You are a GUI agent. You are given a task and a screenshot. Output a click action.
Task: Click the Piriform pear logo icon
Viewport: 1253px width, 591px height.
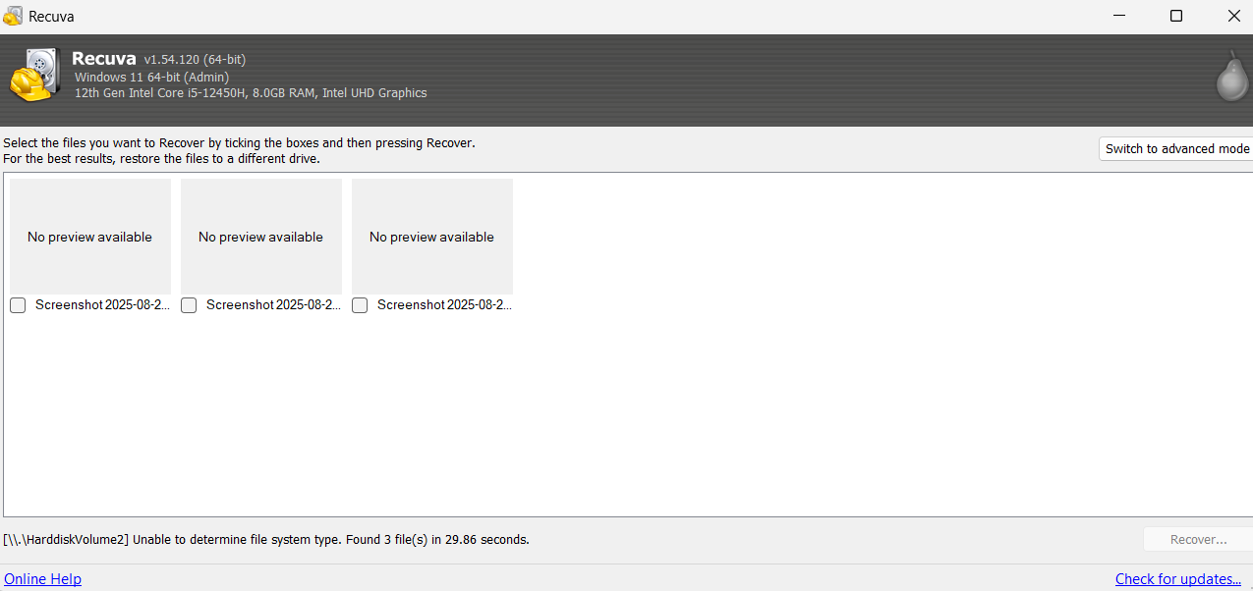(1231, 77)
